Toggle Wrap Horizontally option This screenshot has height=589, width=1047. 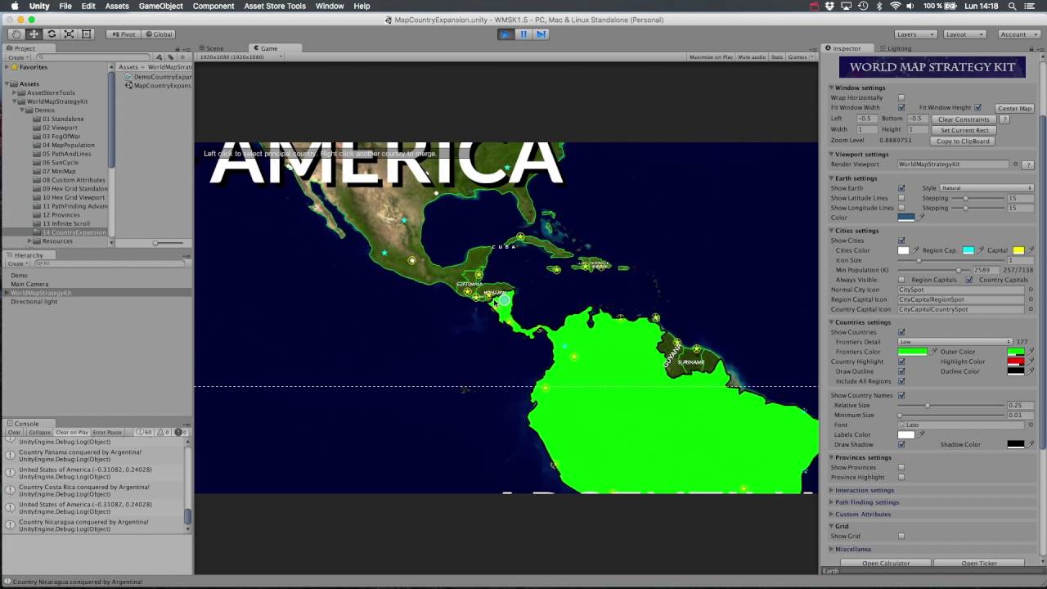[902, 97]
